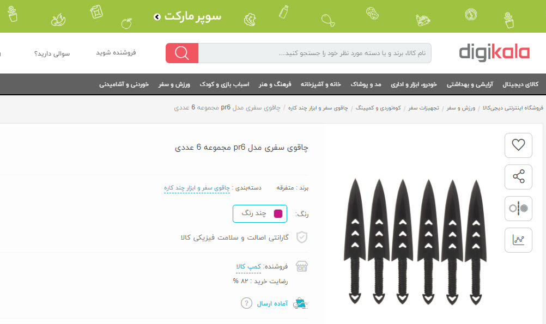This screenshot has height=324, width=546.
Task: Click the throwing knives product image
Action: click(415, 242)
